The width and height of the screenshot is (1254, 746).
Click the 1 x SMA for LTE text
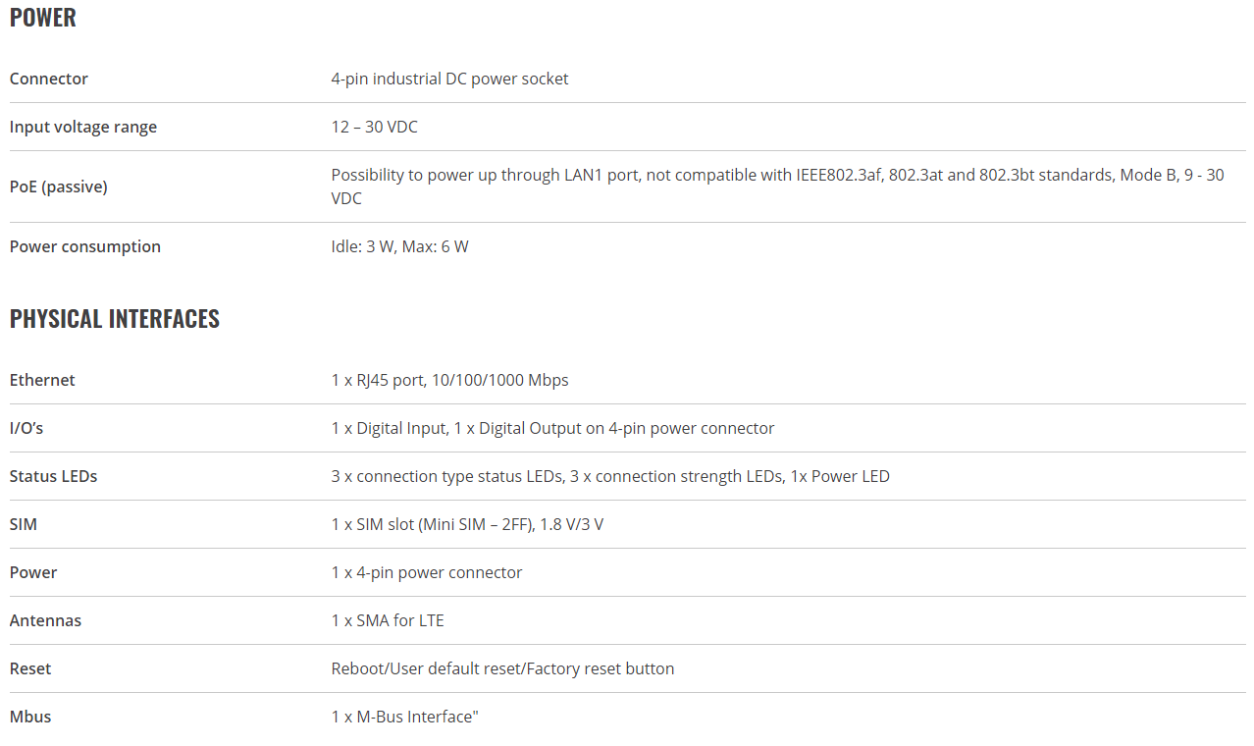click(388, 620)
